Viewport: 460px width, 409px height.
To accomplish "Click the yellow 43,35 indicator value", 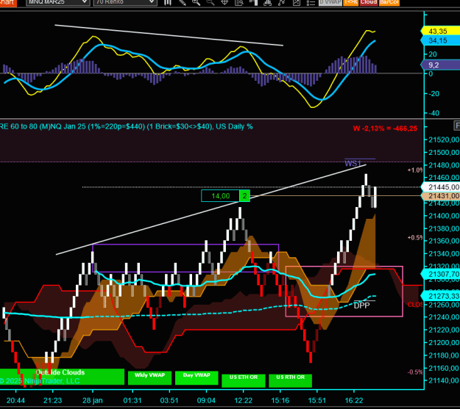I will point(440,31).
